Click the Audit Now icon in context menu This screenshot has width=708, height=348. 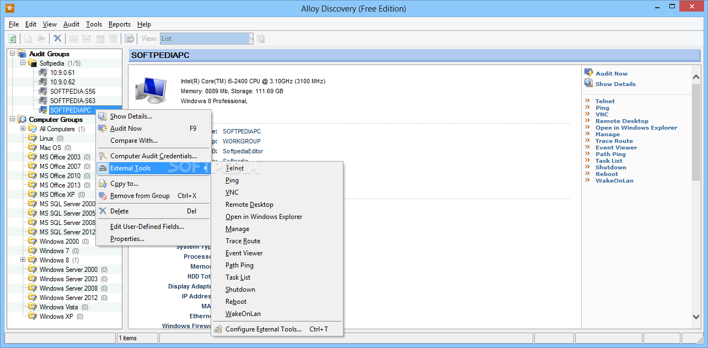point(103,129)
